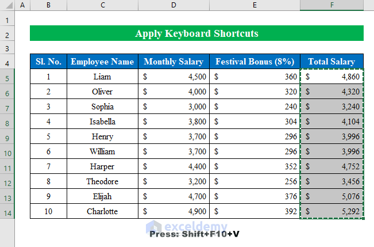Select row 5 header
Image resolution: width=374 pixels, height=247 pixels.
tap(7, 77)
